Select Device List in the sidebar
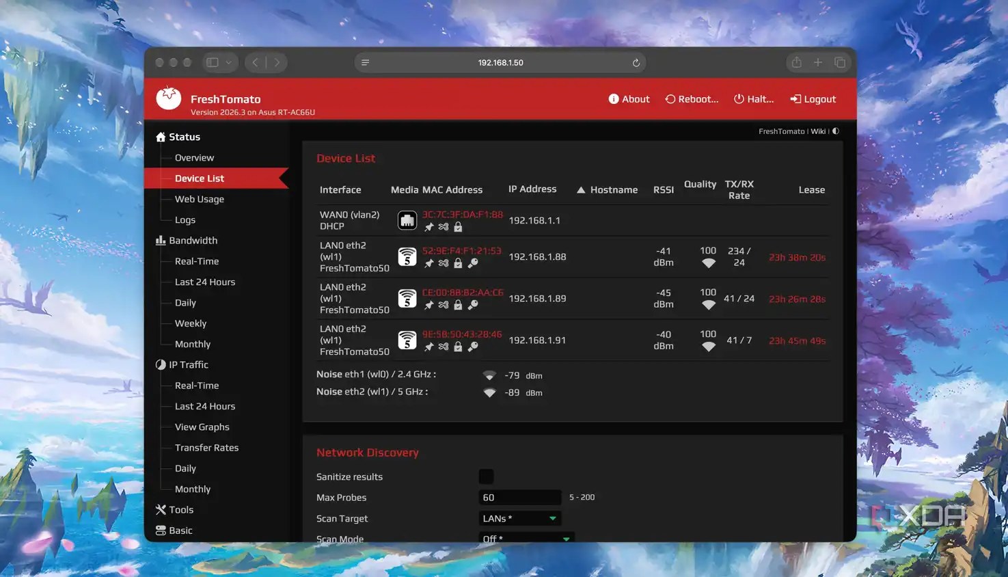The image size is (1008, 577). (x=216, y=178)
